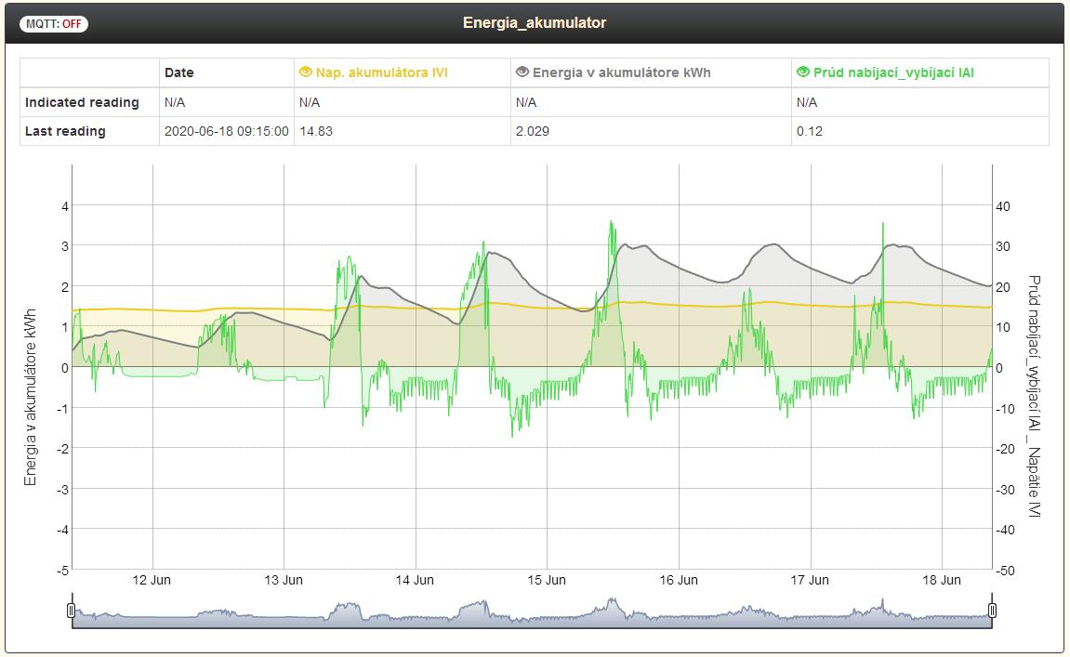Select last reading value 14.83
Screen dimensions: 1070x657
click(316, 131)
